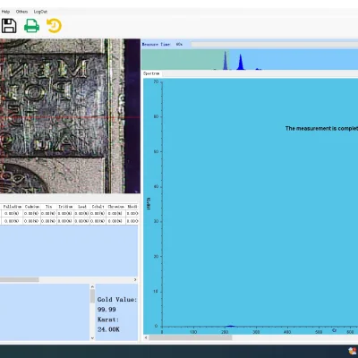The image size is (358, 358).
Task: Click the green Print icon
Action: (31, 26)
